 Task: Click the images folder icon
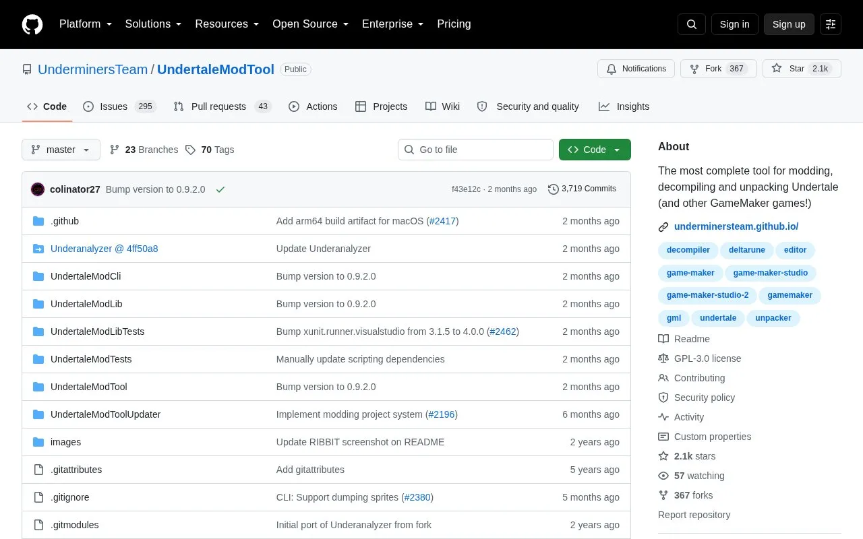(x=38, y=442)
